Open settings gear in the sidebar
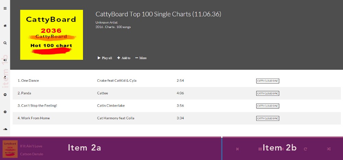The width and height of the screenshot is (343, 160). (x=5, y=112)
